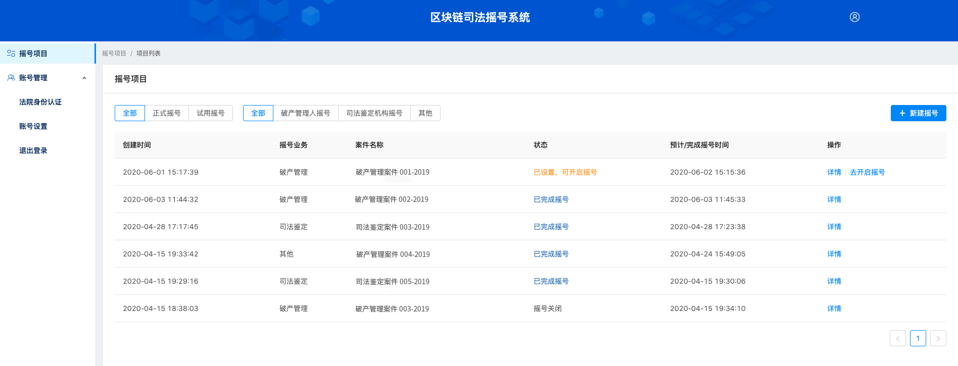
Task: Click the user profile icon in header
Action: tap(854, 17)
